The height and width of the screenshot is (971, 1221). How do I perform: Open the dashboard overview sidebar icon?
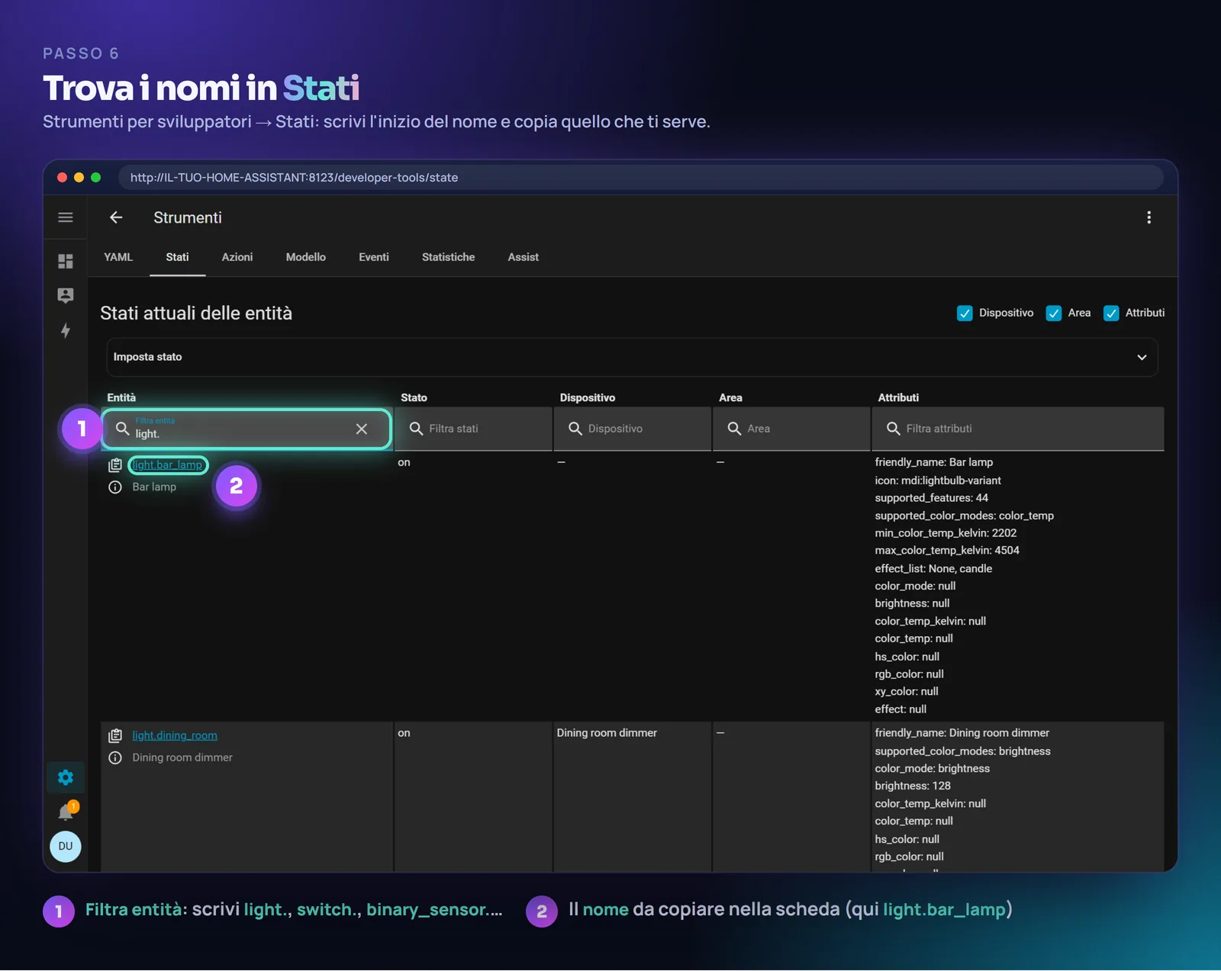tap(66, 262)
